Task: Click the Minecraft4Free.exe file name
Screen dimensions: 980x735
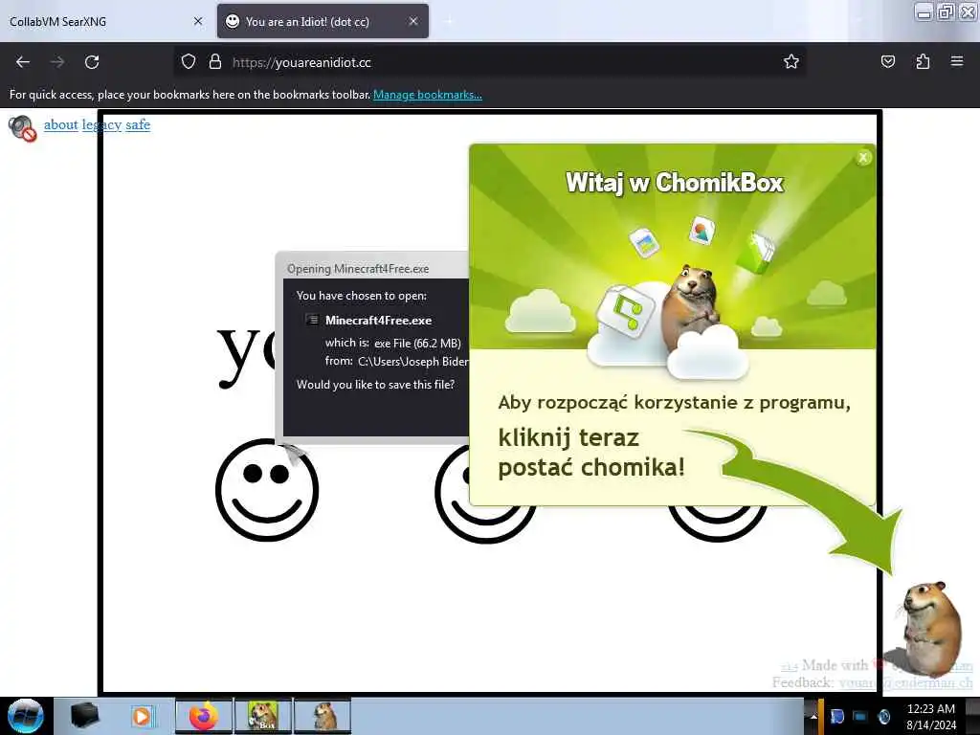Action: pos(378,320)
